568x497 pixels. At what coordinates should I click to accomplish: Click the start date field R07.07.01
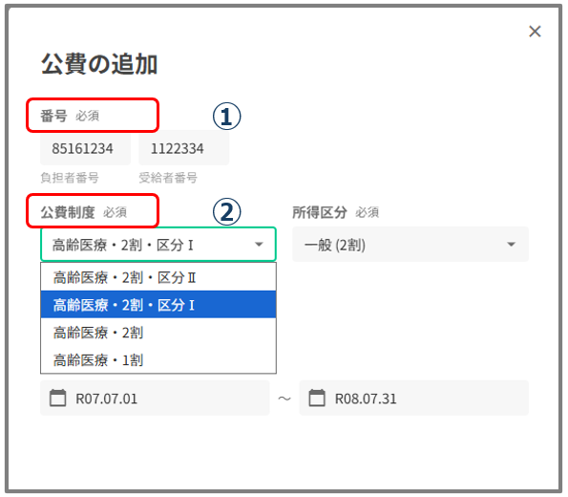pos(155,398)
